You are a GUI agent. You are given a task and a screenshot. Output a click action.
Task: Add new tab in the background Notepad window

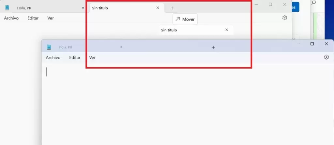click(172, 8)
